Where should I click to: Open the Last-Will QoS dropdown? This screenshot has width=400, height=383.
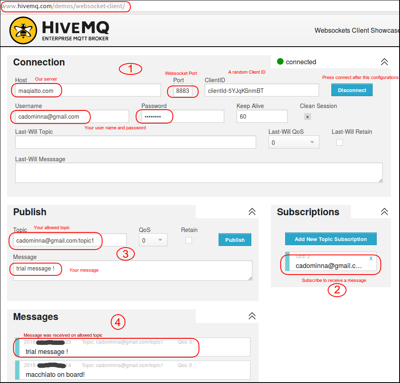point(294,142)
